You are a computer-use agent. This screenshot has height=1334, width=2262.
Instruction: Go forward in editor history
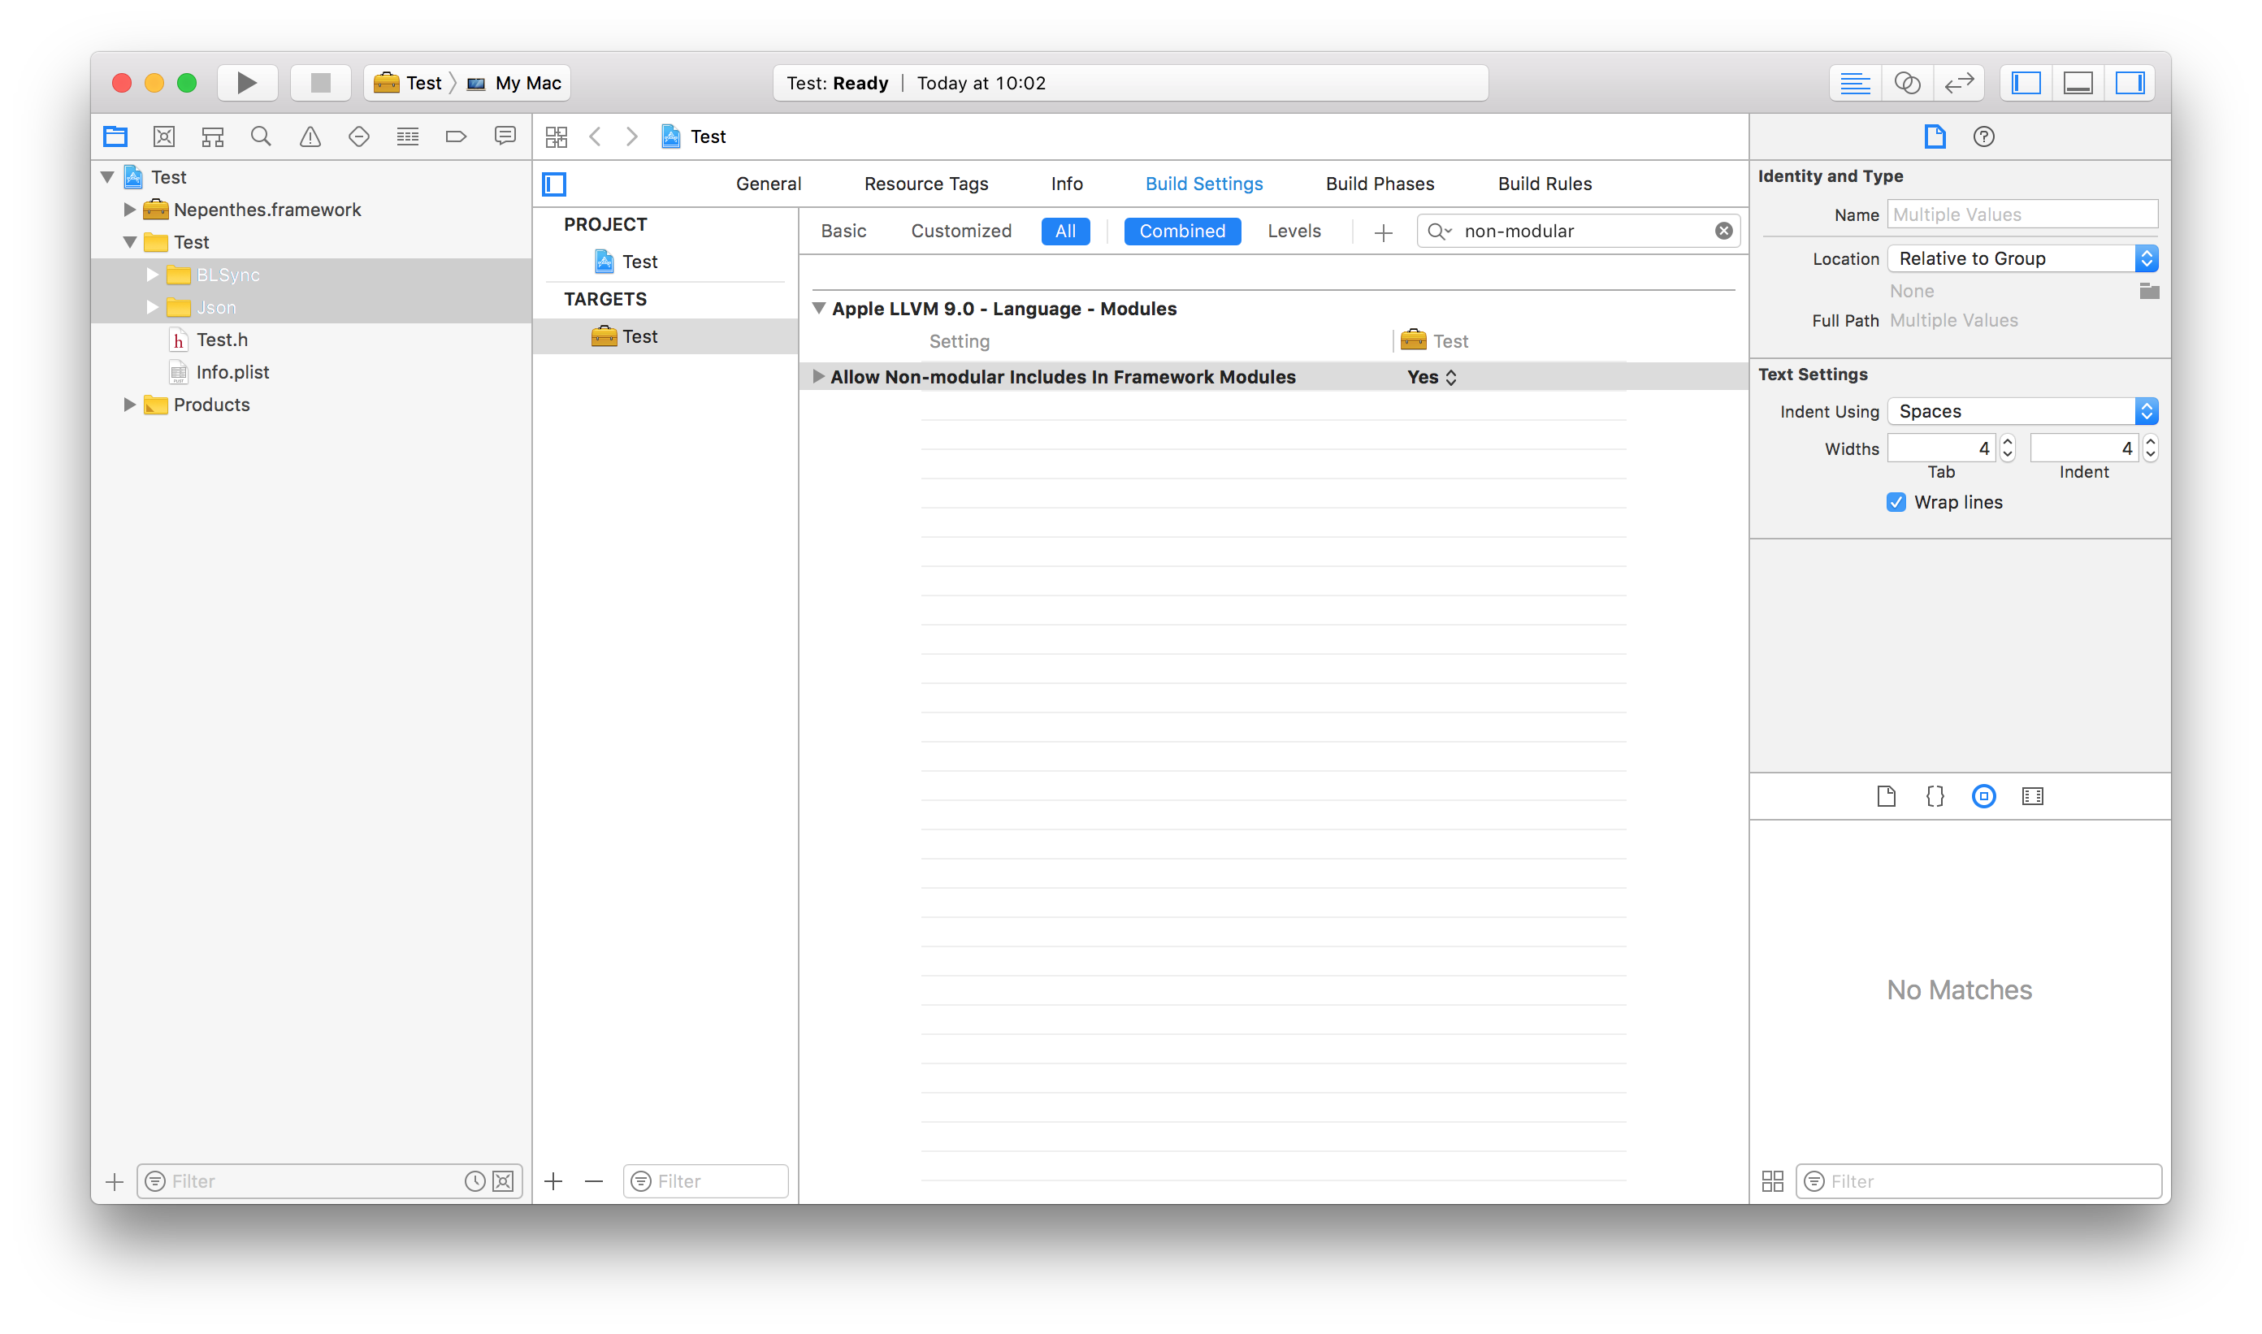click(x=632, y=136)
